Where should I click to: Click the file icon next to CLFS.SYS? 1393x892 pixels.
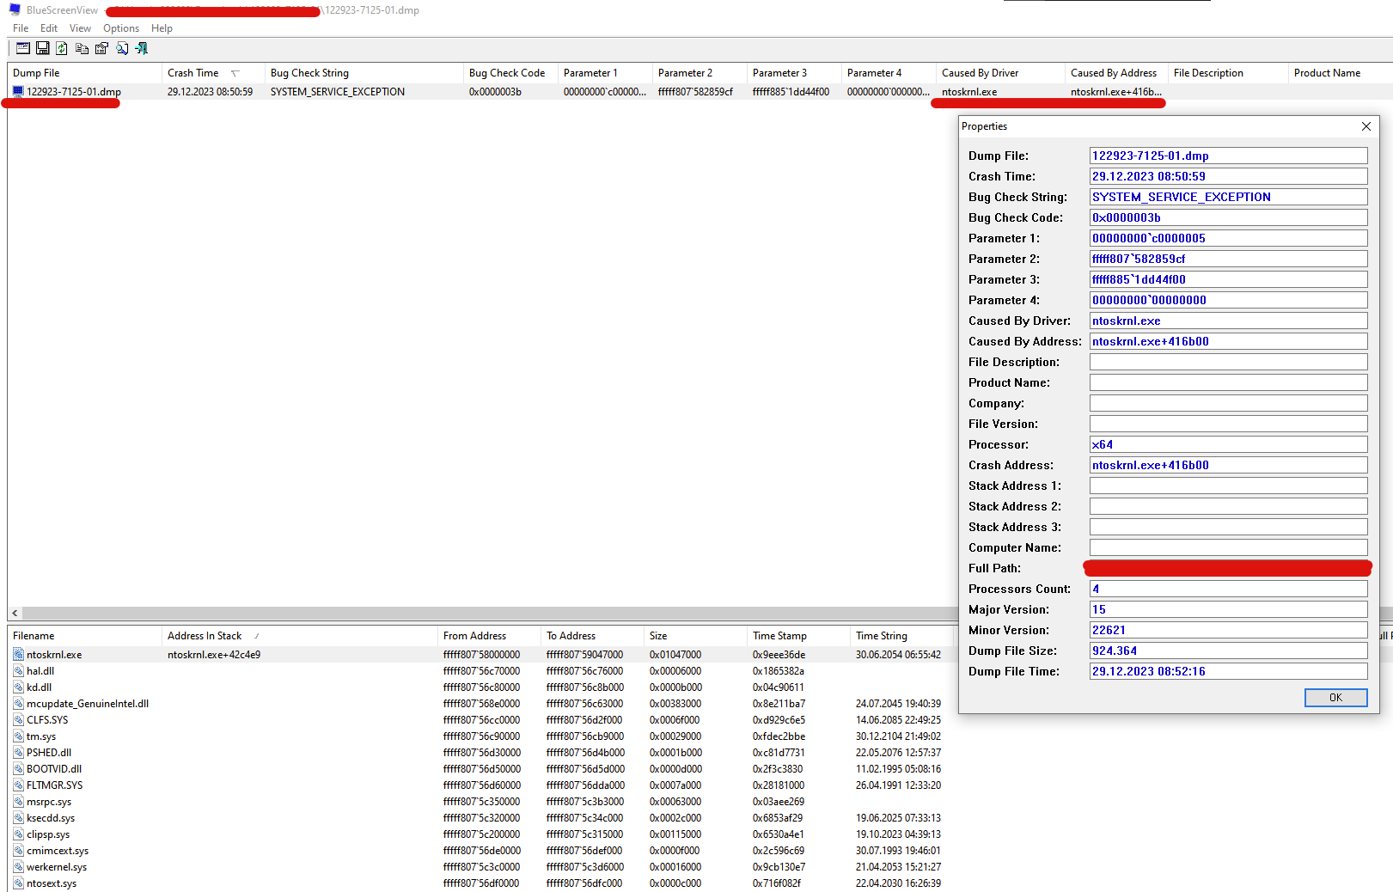(x=18, y=720)
